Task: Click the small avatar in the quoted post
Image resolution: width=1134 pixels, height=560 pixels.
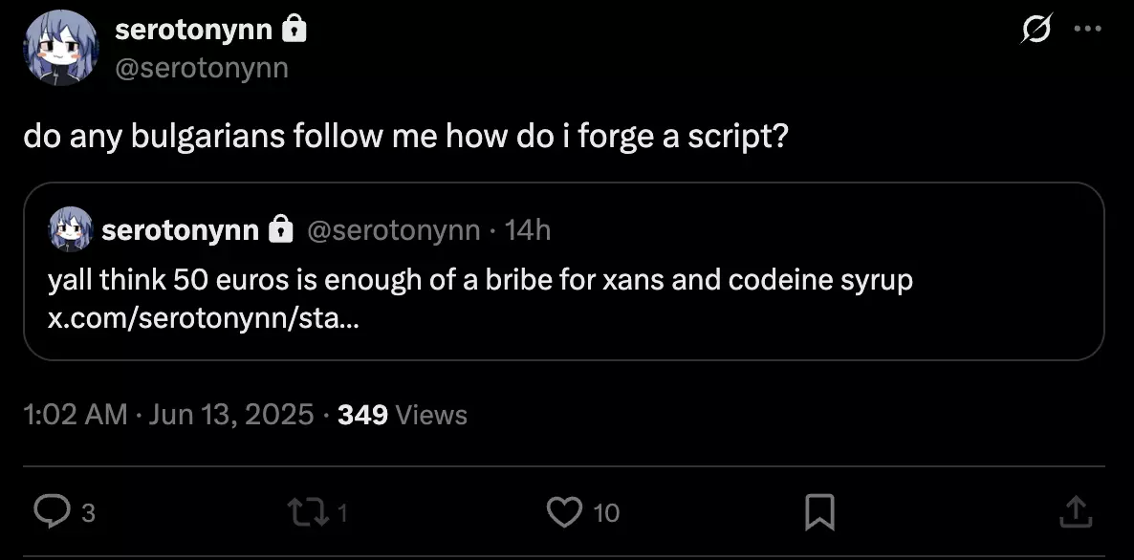Action: (x=70, y=229)
